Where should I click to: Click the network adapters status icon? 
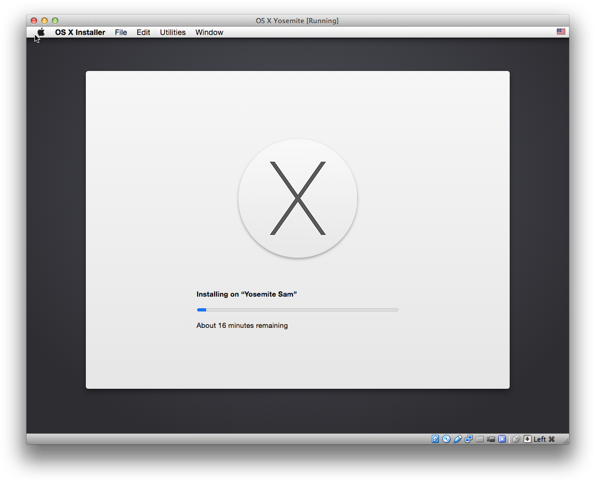tap(469, 439)
